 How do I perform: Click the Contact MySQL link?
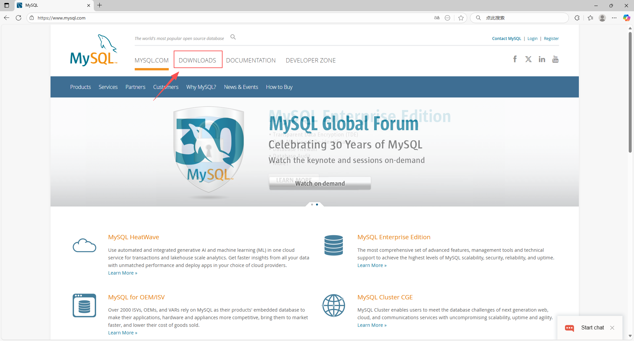click(507, 39)
